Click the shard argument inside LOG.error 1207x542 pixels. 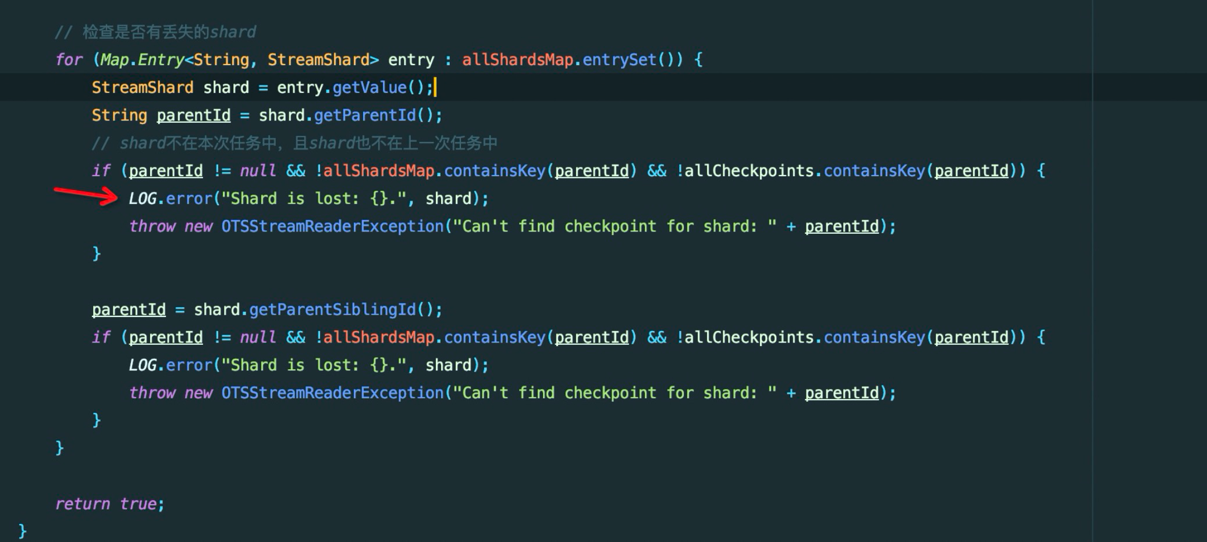(448, 198)
